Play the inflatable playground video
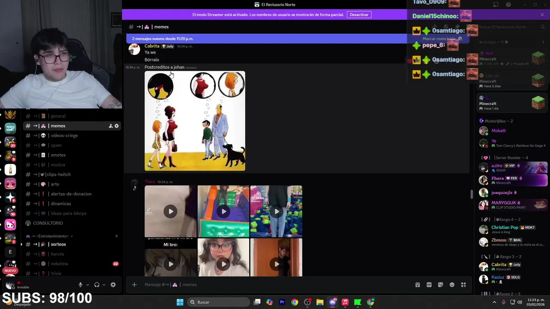Image resolution: width=550 pixels, height=309 pixels. point(223,211)
